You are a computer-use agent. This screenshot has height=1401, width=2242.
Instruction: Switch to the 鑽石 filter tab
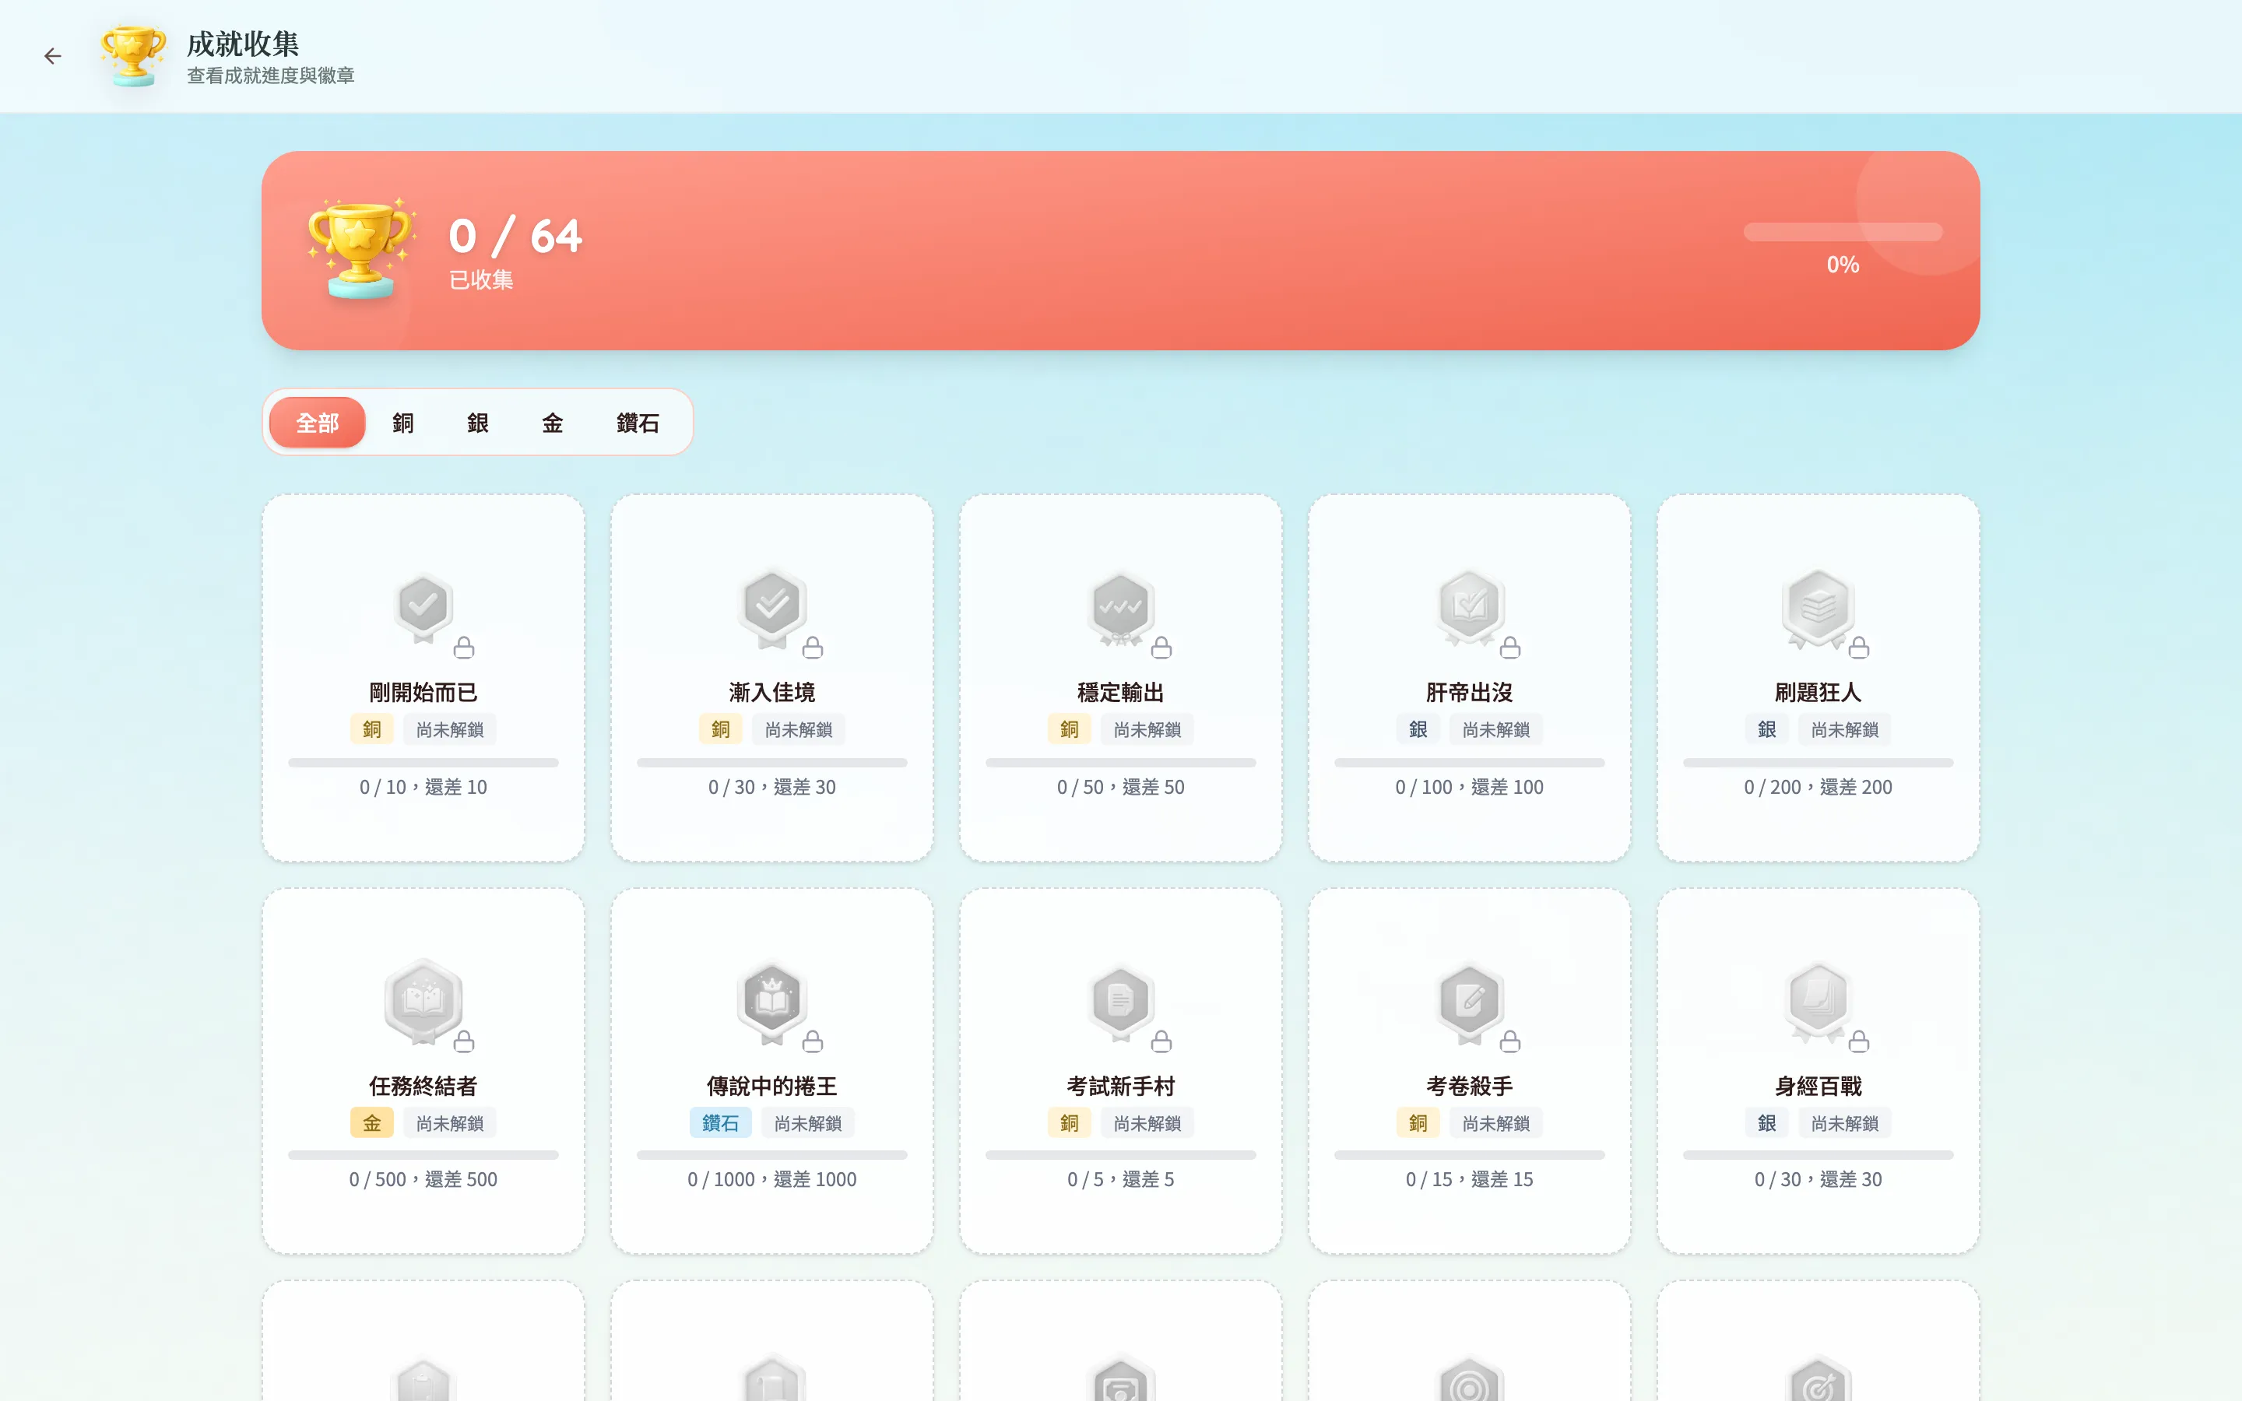(x=638, y=423)
